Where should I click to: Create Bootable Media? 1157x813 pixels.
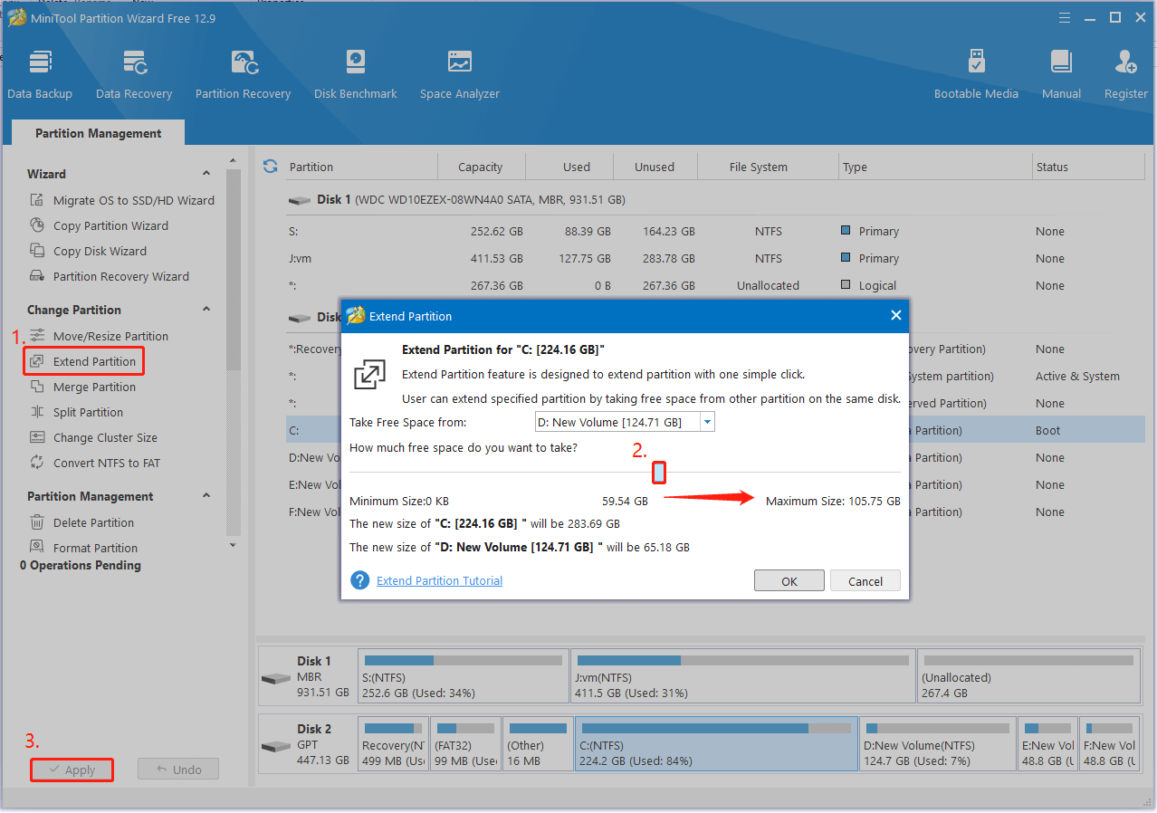pos(976,74)
